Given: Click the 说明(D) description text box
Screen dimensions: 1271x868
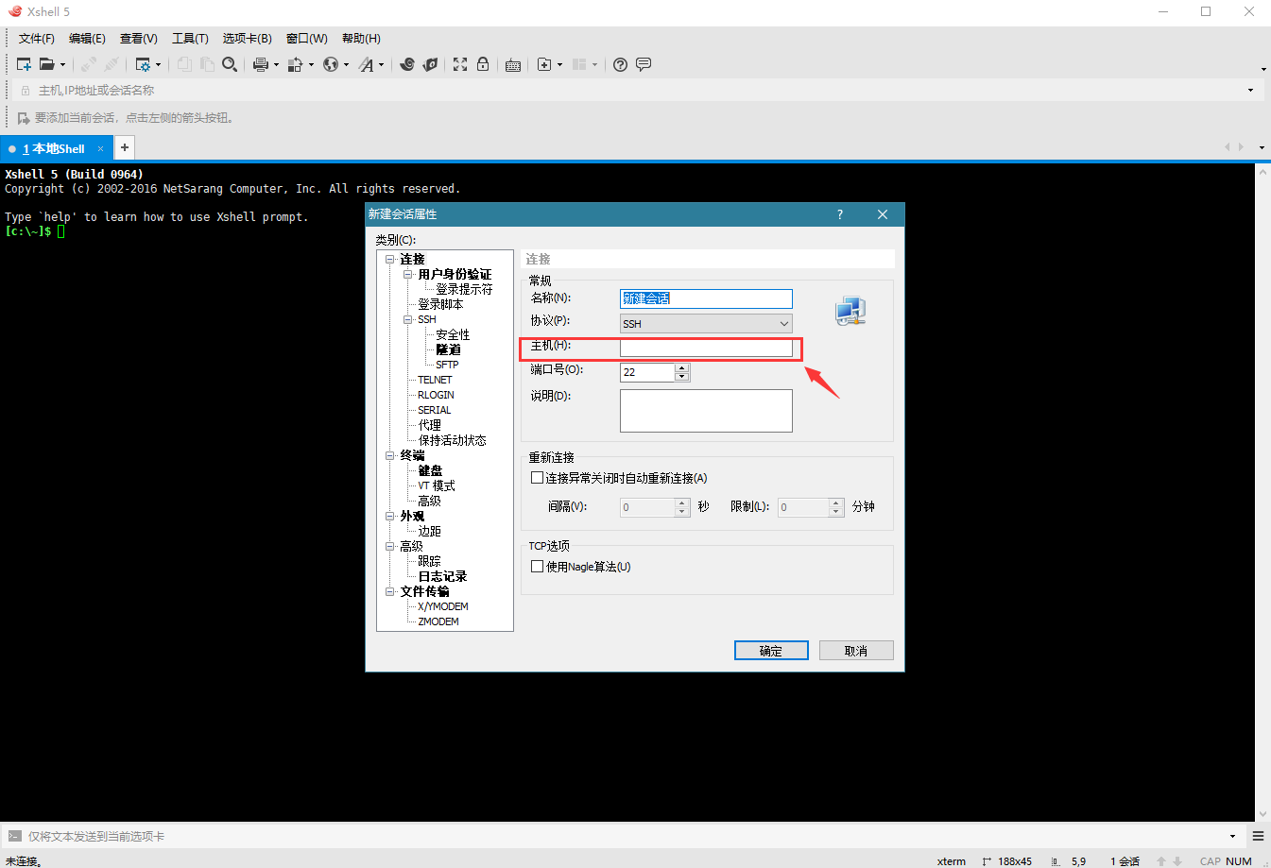Looking at the screenshot, I should click(706, 411).
